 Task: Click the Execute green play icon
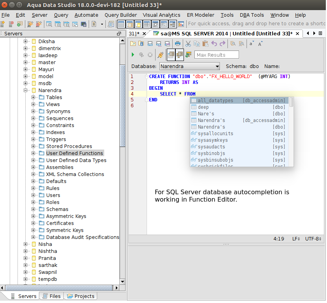point(133,55)
